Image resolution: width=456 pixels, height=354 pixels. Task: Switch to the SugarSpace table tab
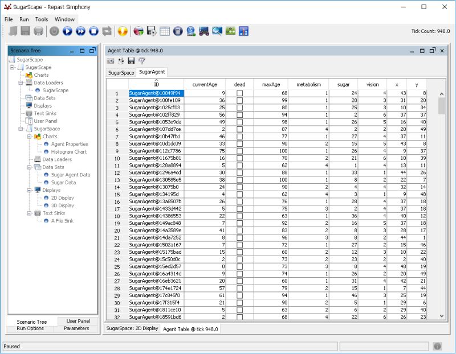(x=121, y=73)
